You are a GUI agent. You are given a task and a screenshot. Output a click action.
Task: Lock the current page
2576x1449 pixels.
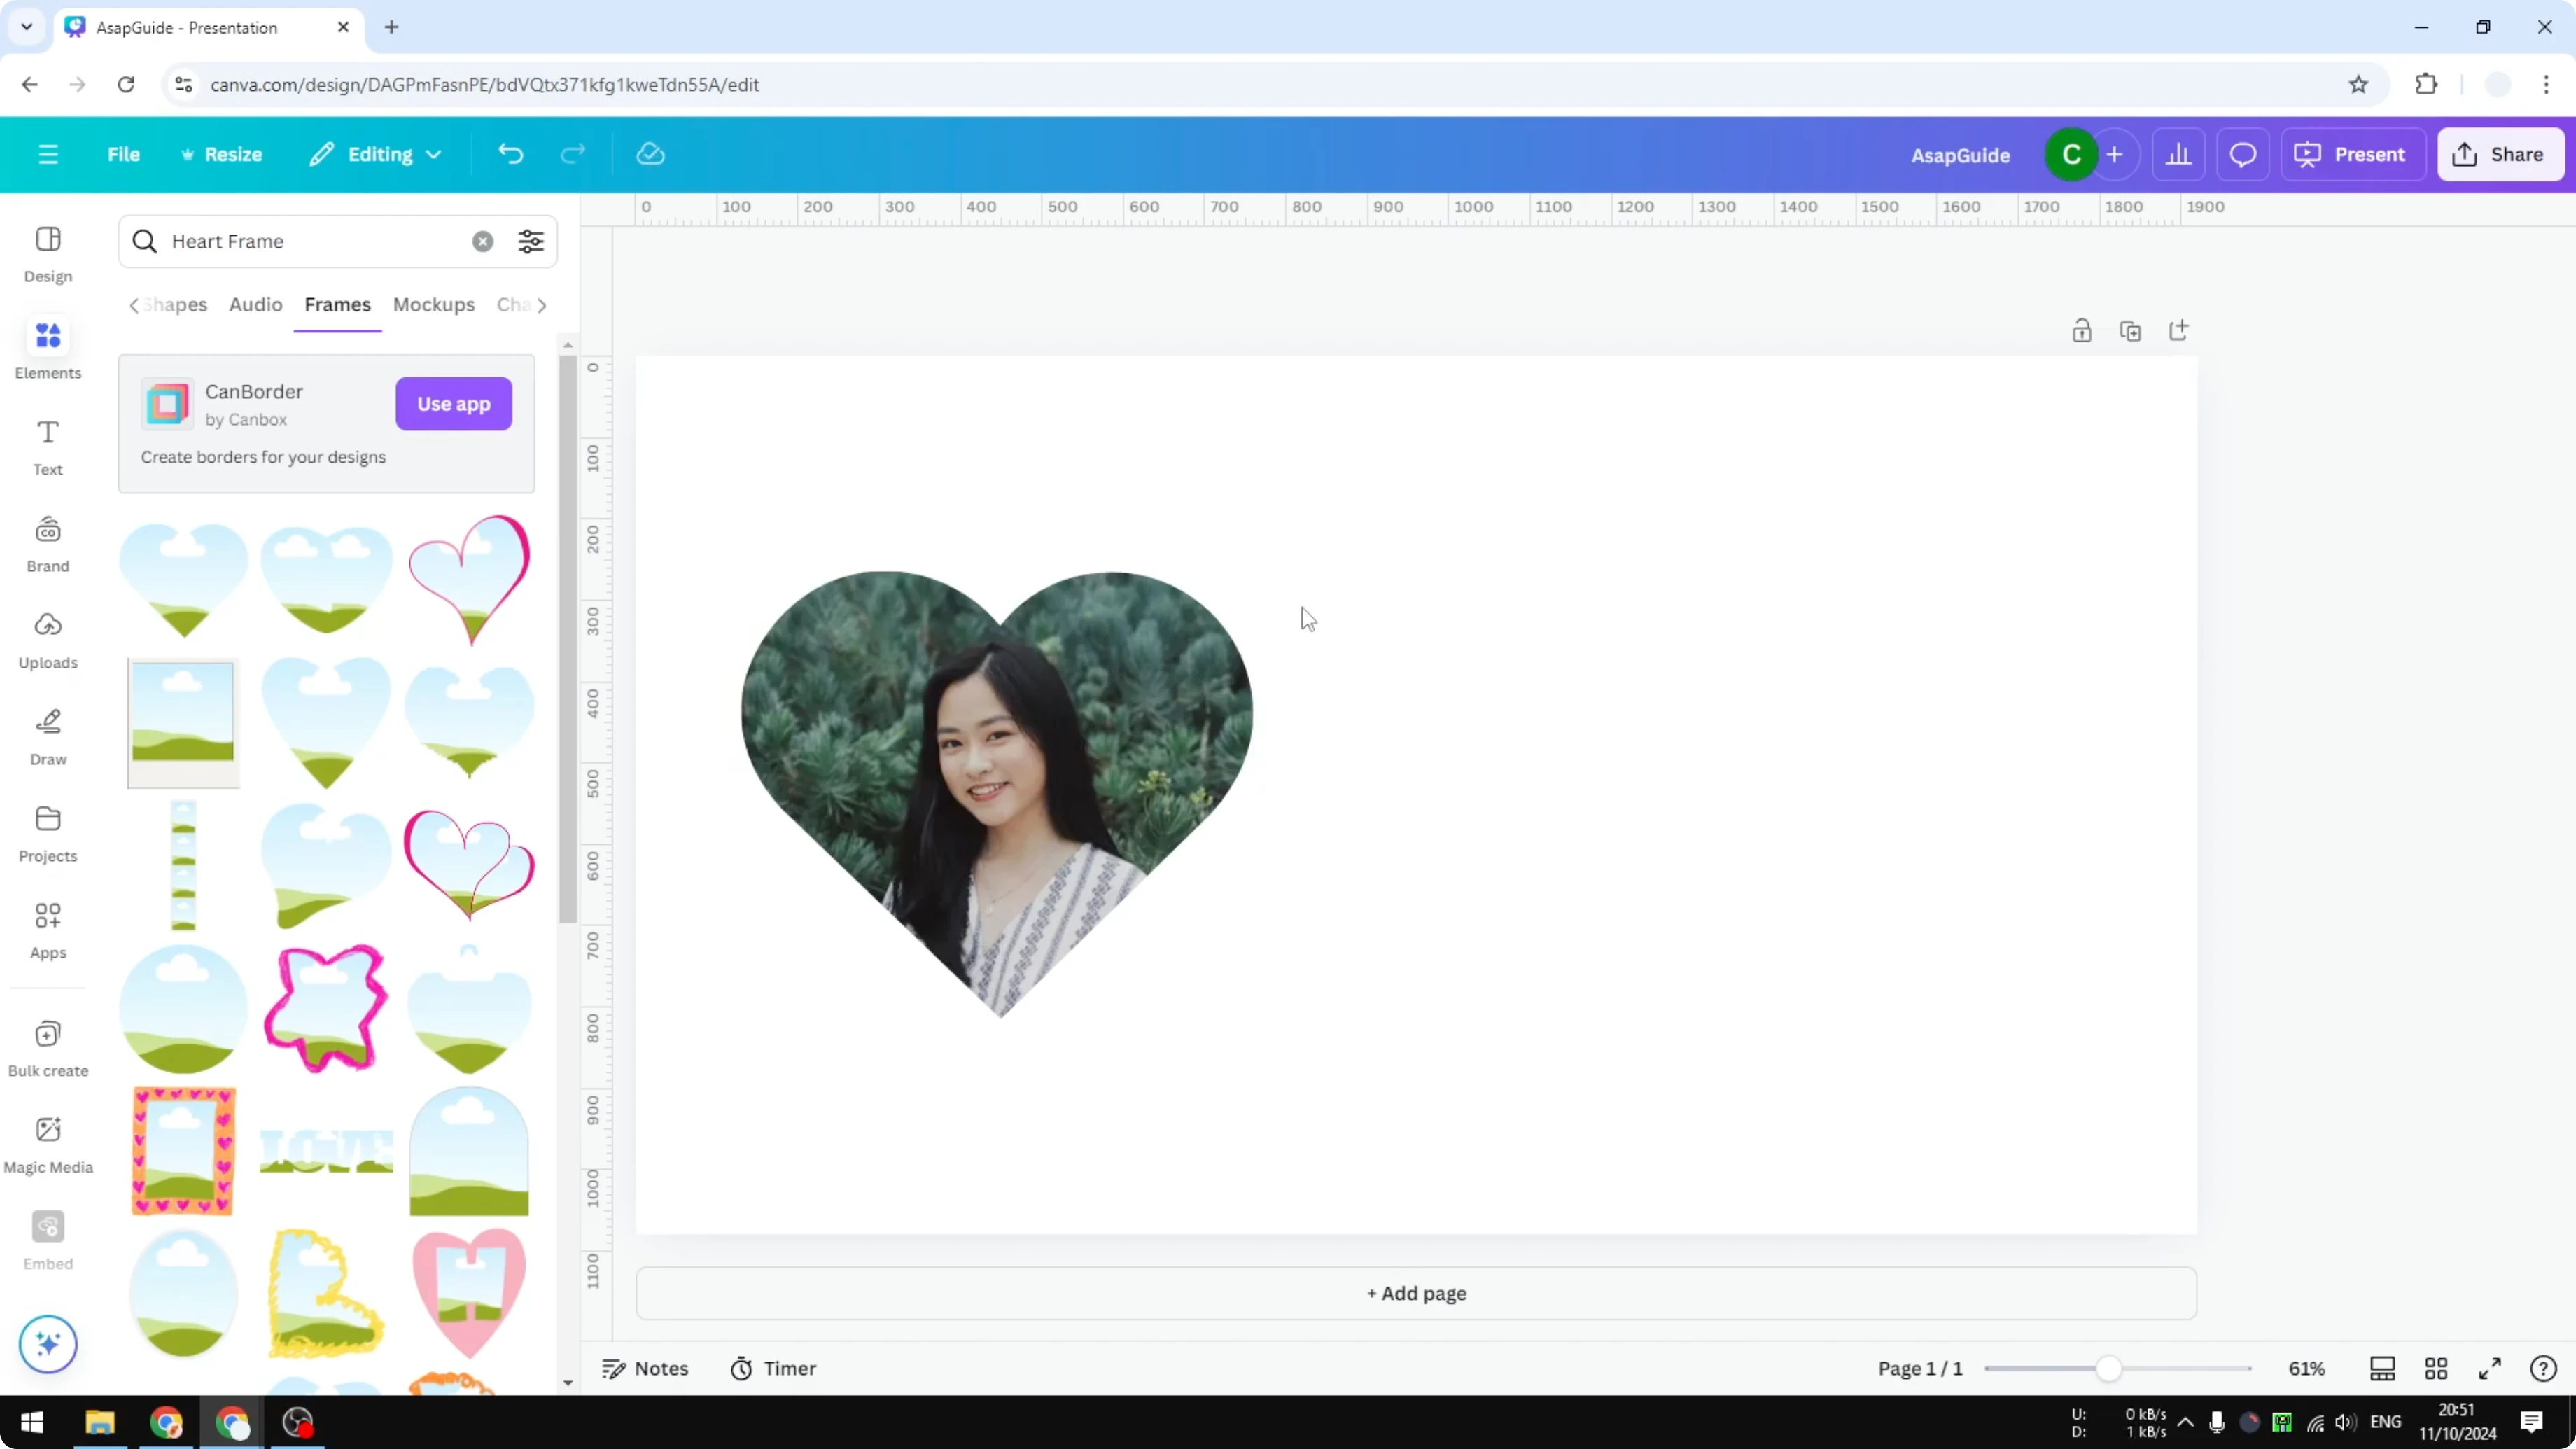coord(2082,330)
